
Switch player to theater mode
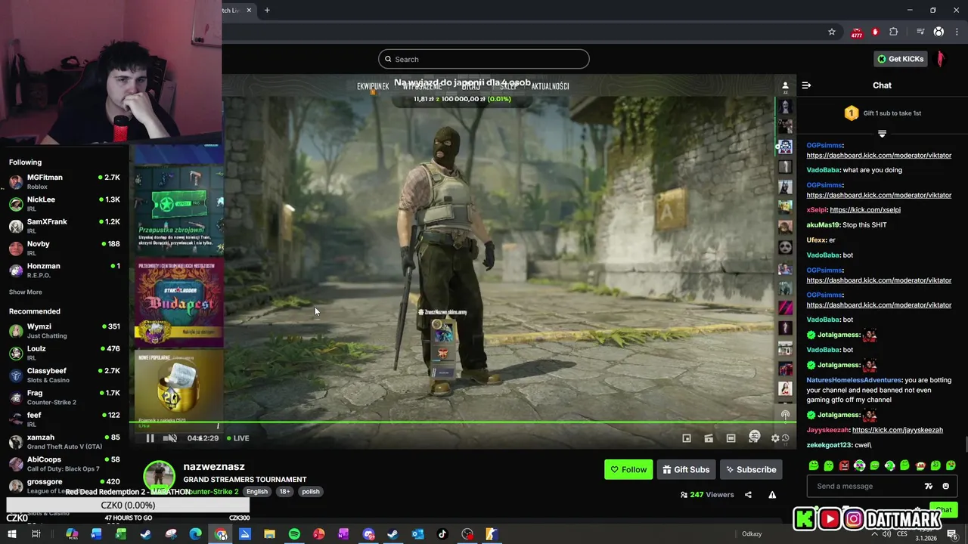tap(731, 438)
